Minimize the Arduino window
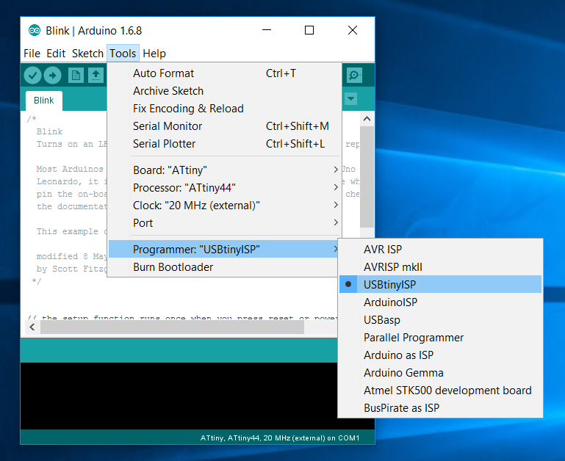Image resolution: width=565 pixels, height=461 pixels. pyautogui.click(x=267, y=30)
